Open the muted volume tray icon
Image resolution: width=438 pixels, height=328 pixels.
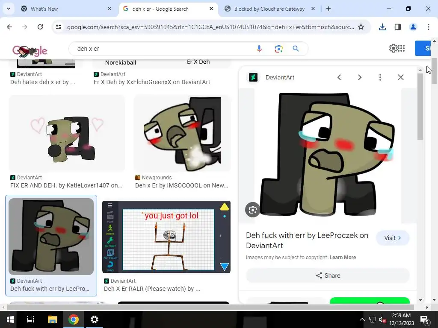(382, 320)
